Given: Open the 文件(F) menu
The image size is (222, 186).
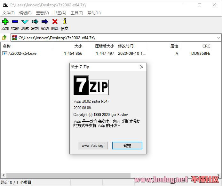Looking at the screenshot, I should point(9,13).
